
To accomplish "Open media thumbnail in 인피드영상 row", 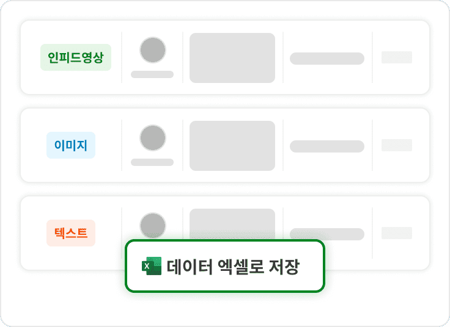I will click(232, 58).
